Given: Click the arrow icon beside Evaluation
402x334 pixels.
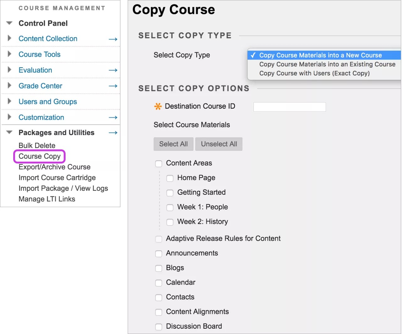Looking at the screenshot, I should pos(113,70).
